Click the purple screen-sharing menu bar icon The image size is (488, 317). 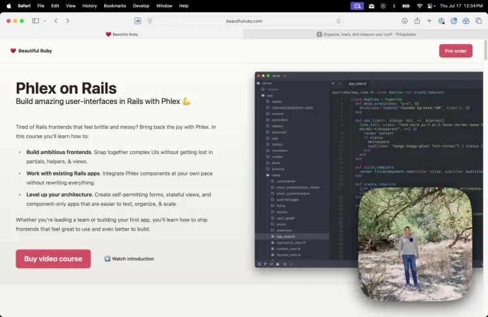(x=357, y=6)
